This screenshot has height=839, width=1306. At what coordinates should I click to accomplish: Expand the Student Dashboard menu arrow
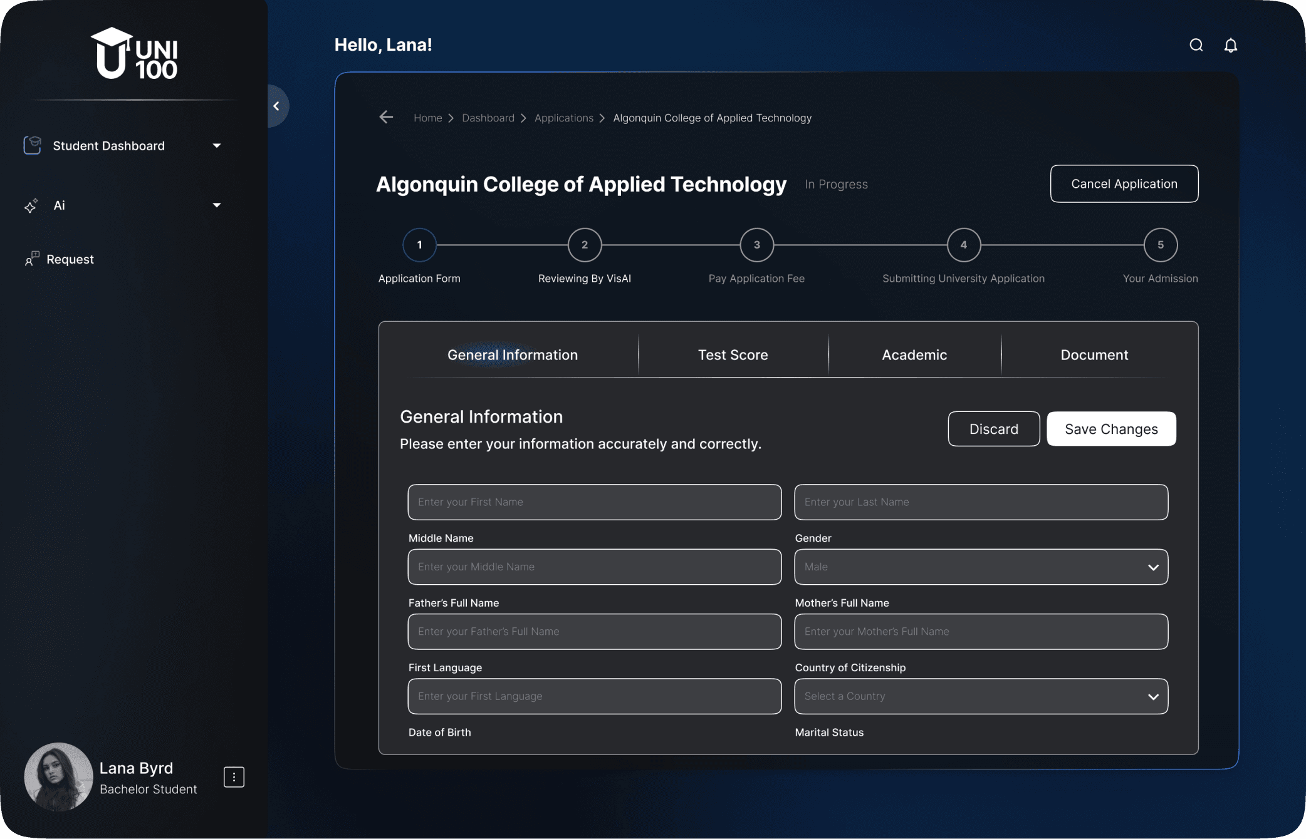[x=217, y=146]
